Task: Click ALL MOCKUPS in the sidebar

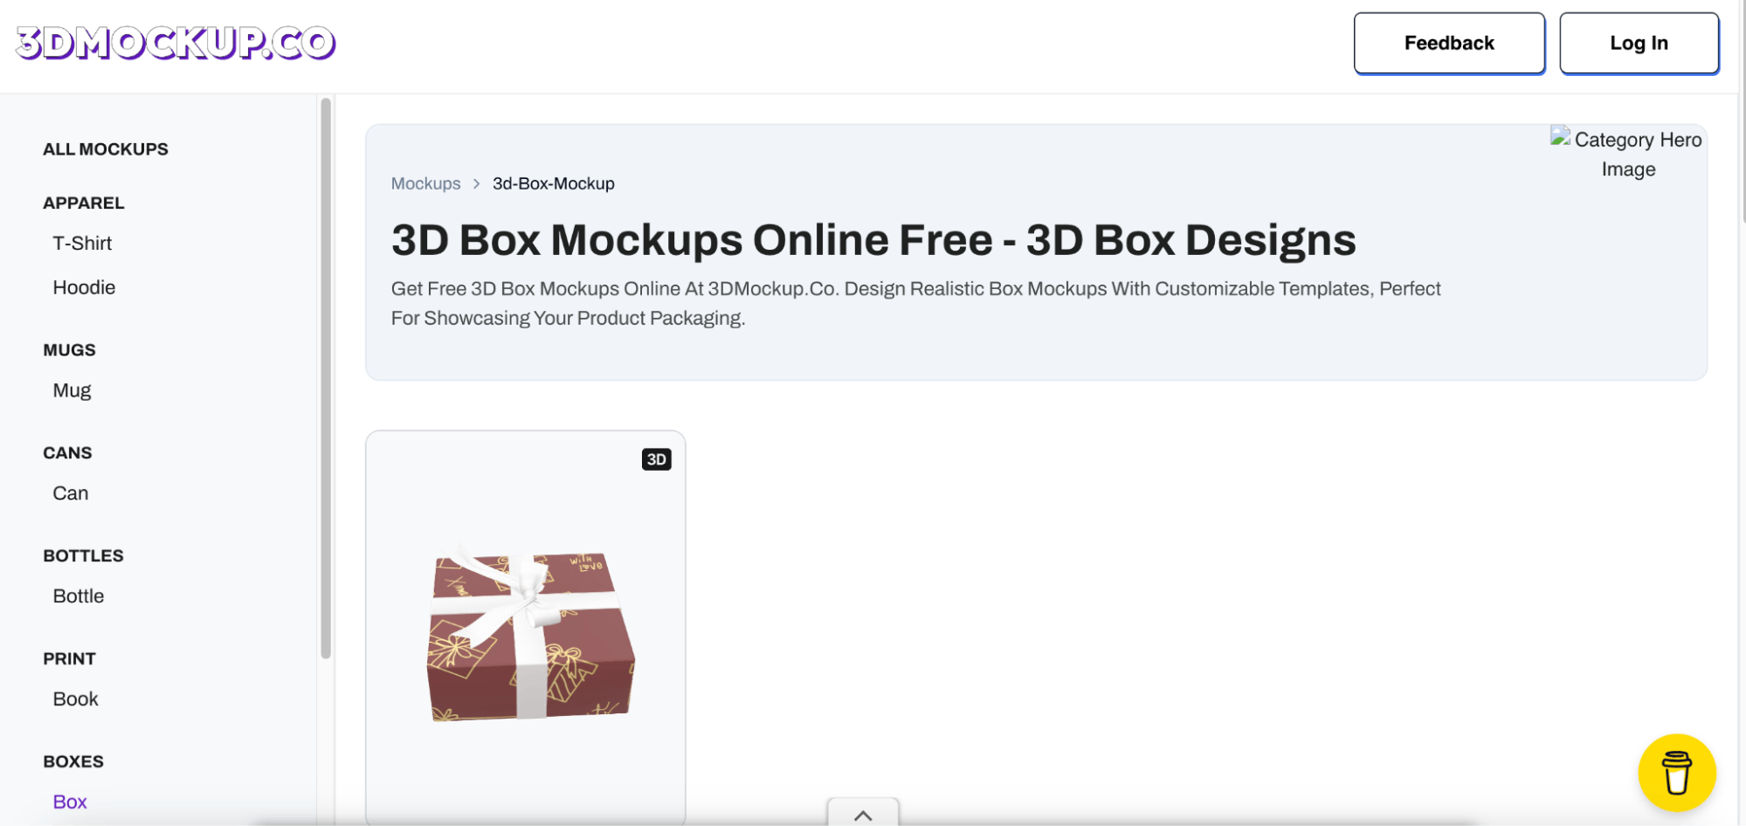Action: [105, 148]
